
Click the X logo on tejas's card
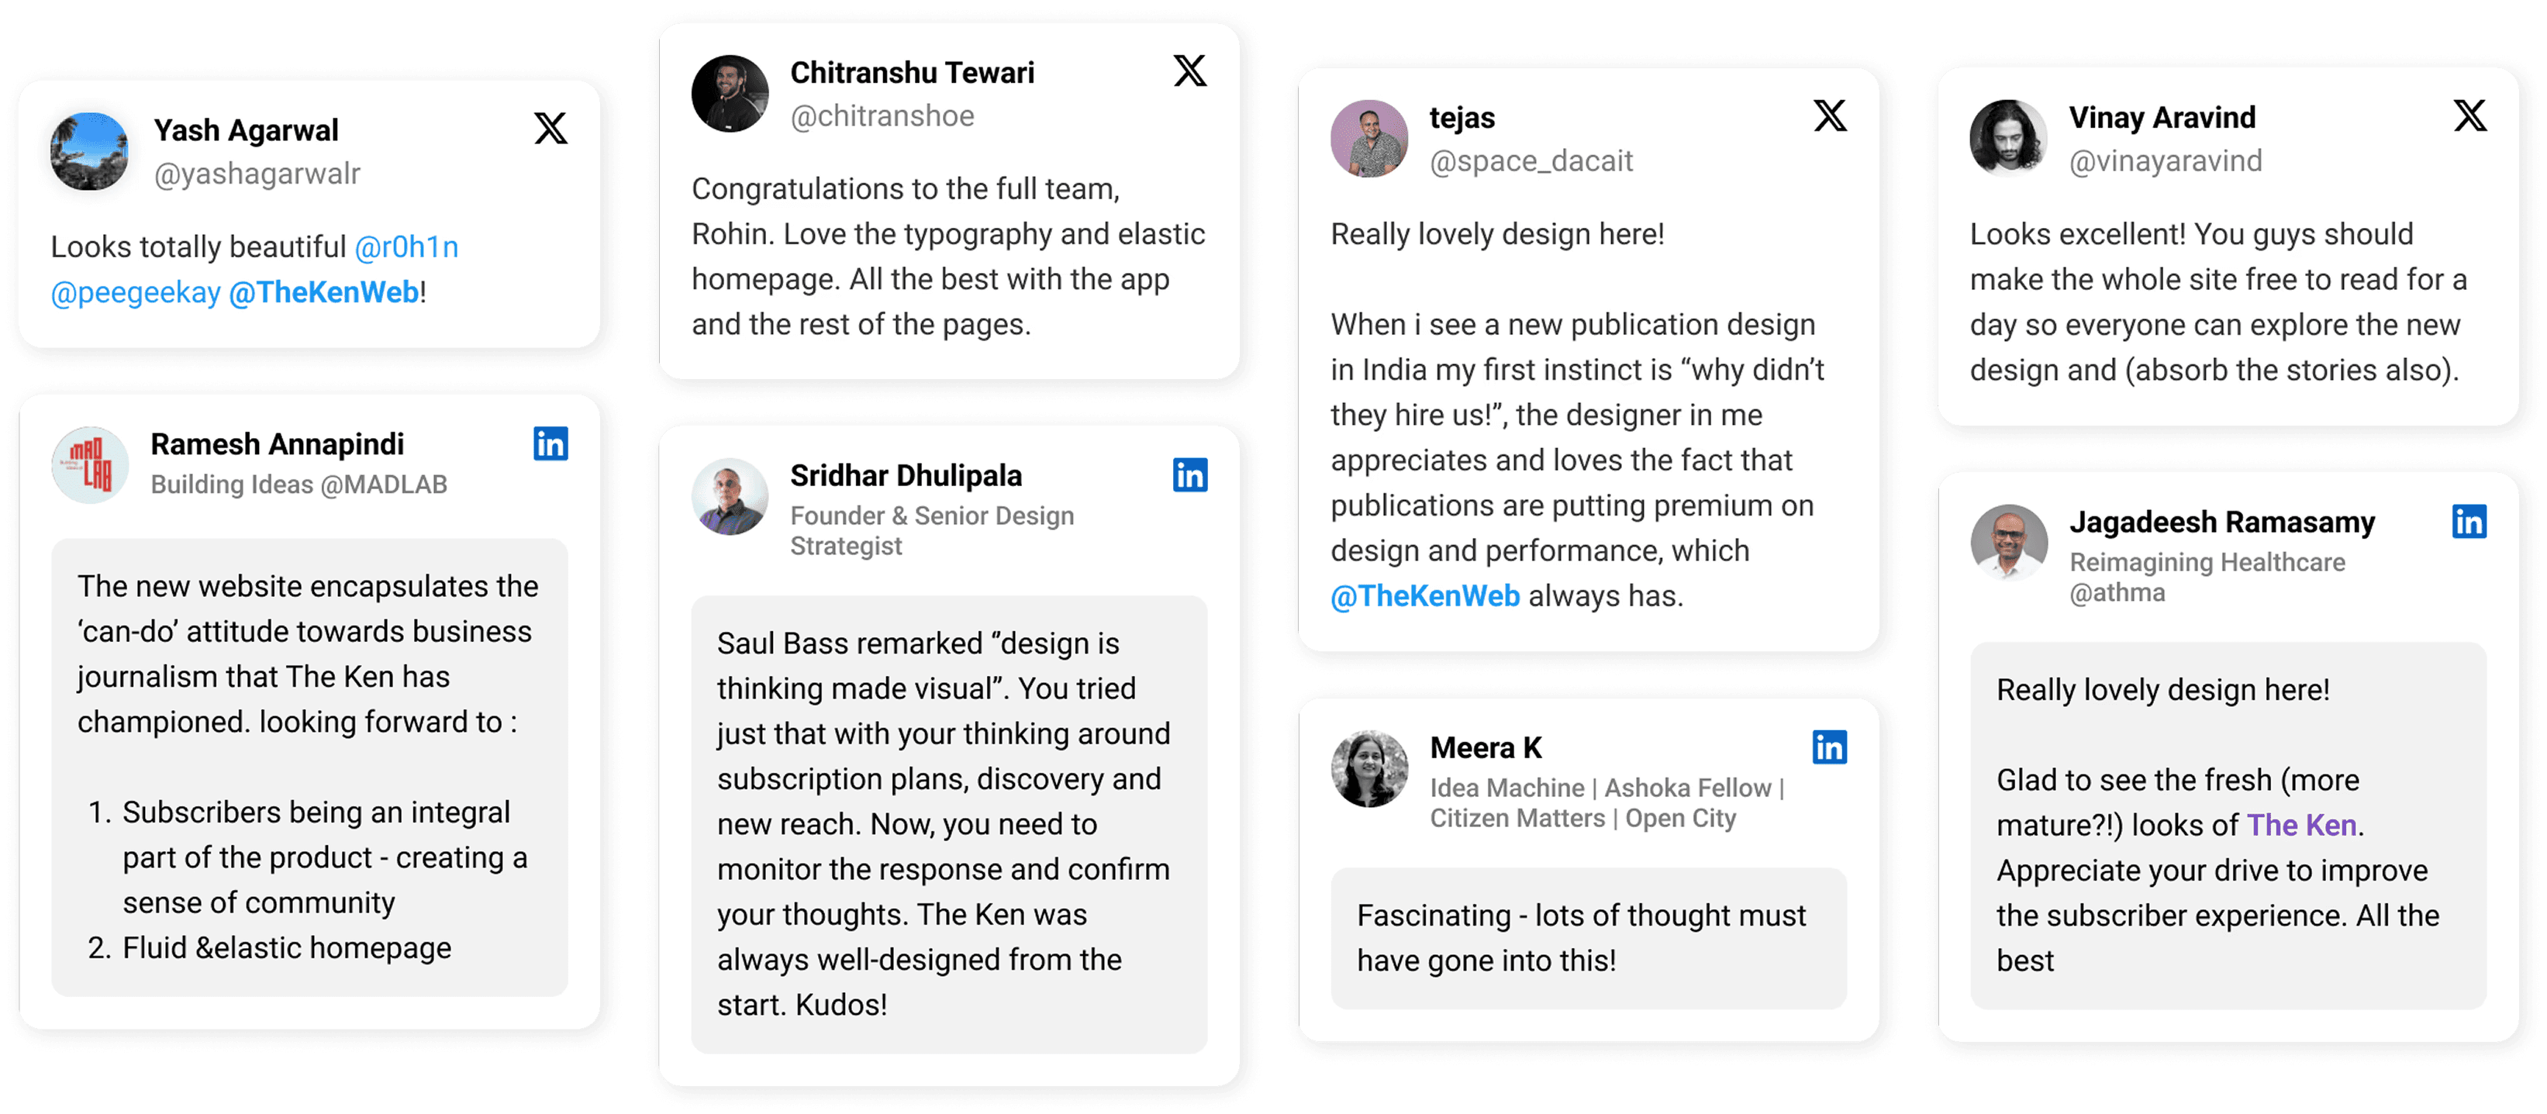[1829, 116]
